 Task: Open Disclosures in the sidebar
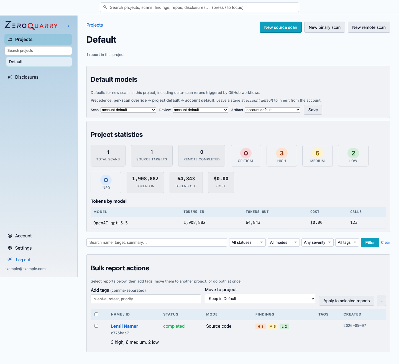pyautogui.click(x=38, y=77)
